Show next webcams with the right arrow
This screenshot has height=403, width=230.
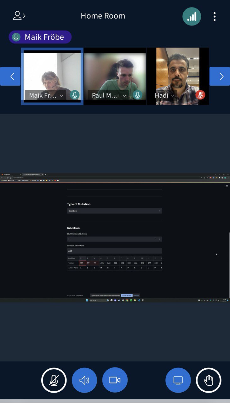(220, 77)
